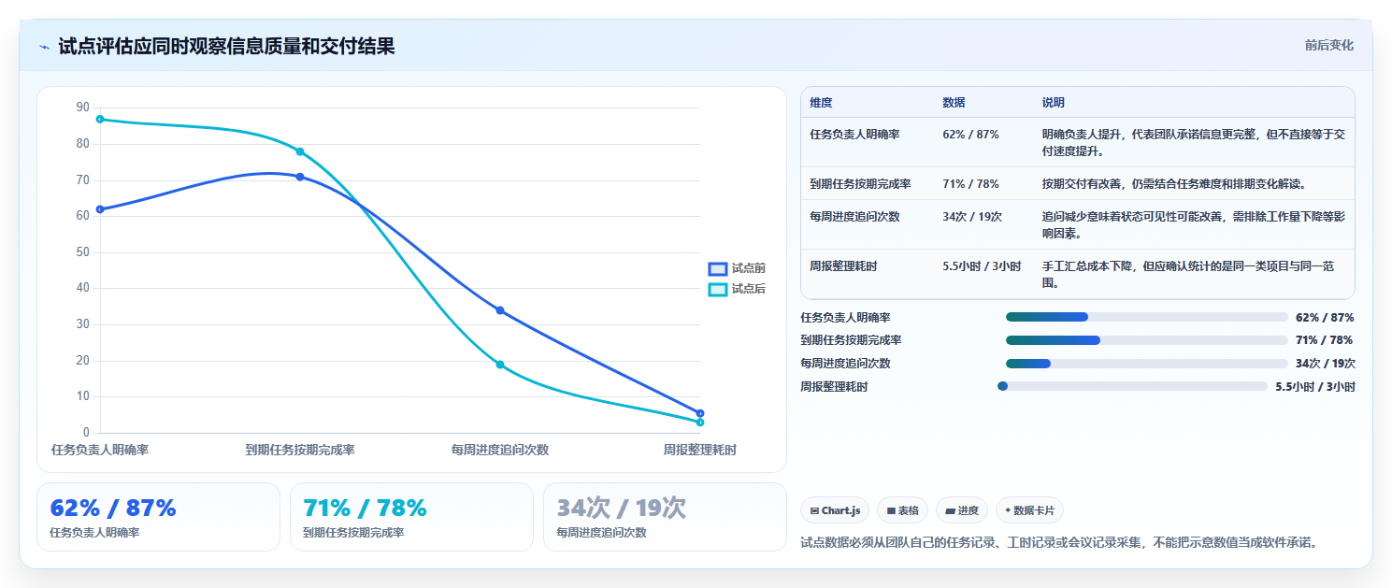The height and width of the screenshot is (588, 1392).
Task: Click the 任务负责人明确率 progress bar
Action: pos(1147,317)
